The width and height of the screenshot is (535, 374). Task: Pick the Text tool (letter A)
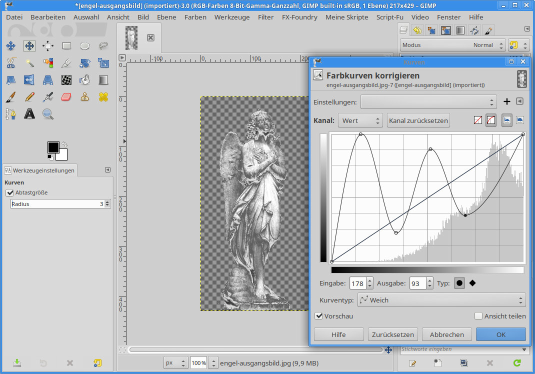29,113
